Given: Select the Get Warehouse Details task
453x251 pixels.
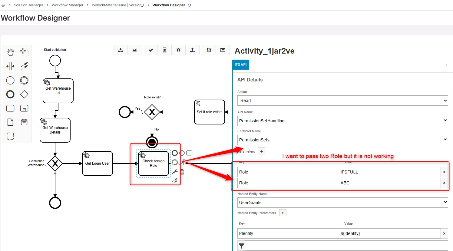Looking at the screenshot, I should [55, 130].
